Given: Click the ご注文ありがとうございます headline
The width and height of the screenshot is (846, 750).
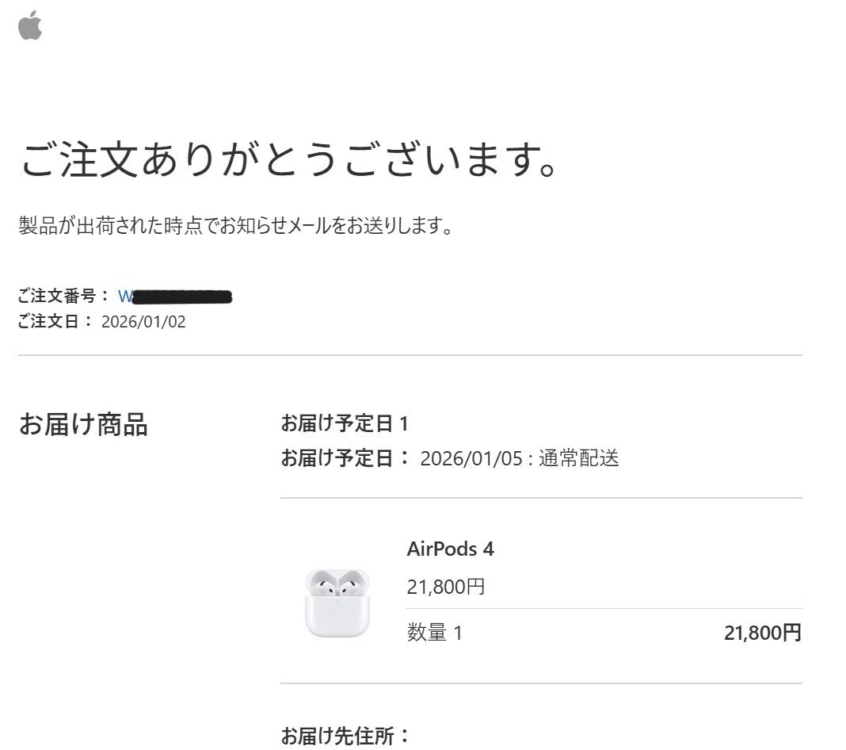Looking at the screenshot, I should (x=288, y=160).
